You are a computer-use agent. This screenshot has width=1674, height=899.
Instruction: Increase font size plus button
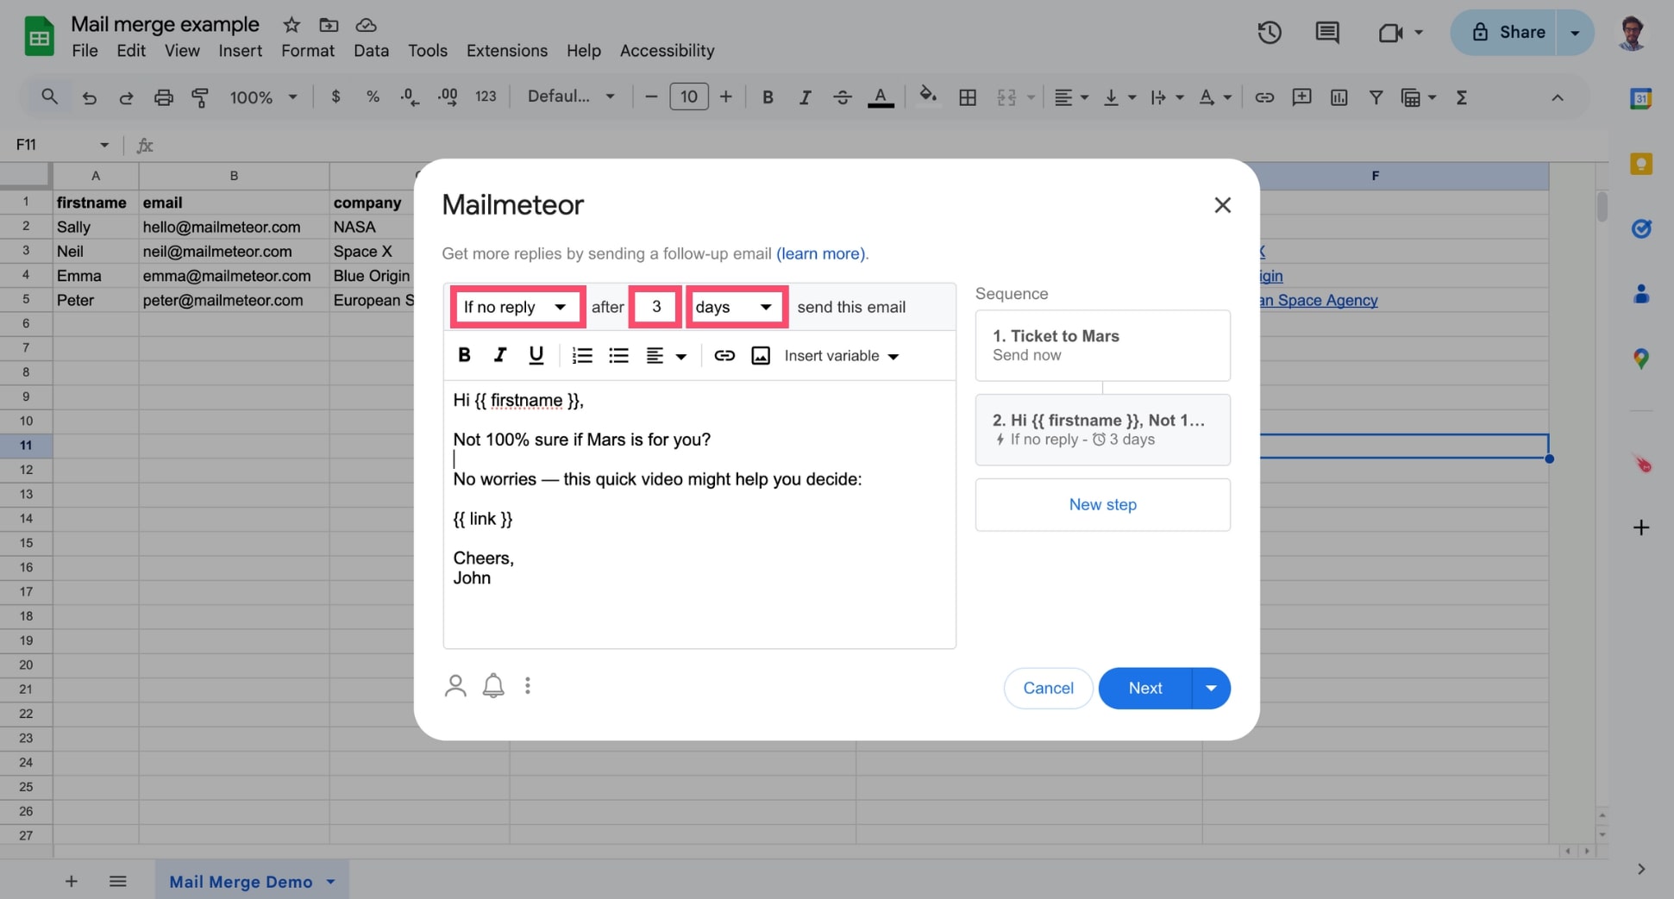[x=726, y=97]
